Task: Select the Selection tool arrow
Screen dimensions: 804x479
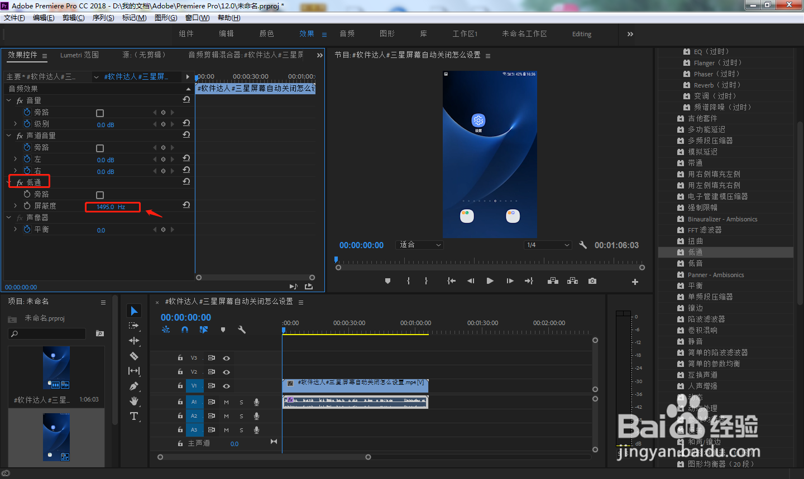Action: click(134, 311)
